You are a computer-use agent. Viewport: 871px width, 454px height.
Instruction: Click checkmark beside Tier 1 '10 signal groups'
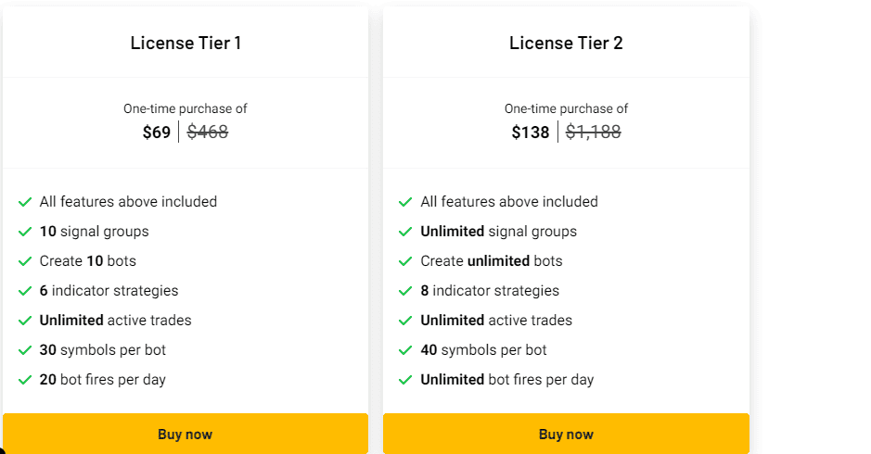[x=25, y=232]
